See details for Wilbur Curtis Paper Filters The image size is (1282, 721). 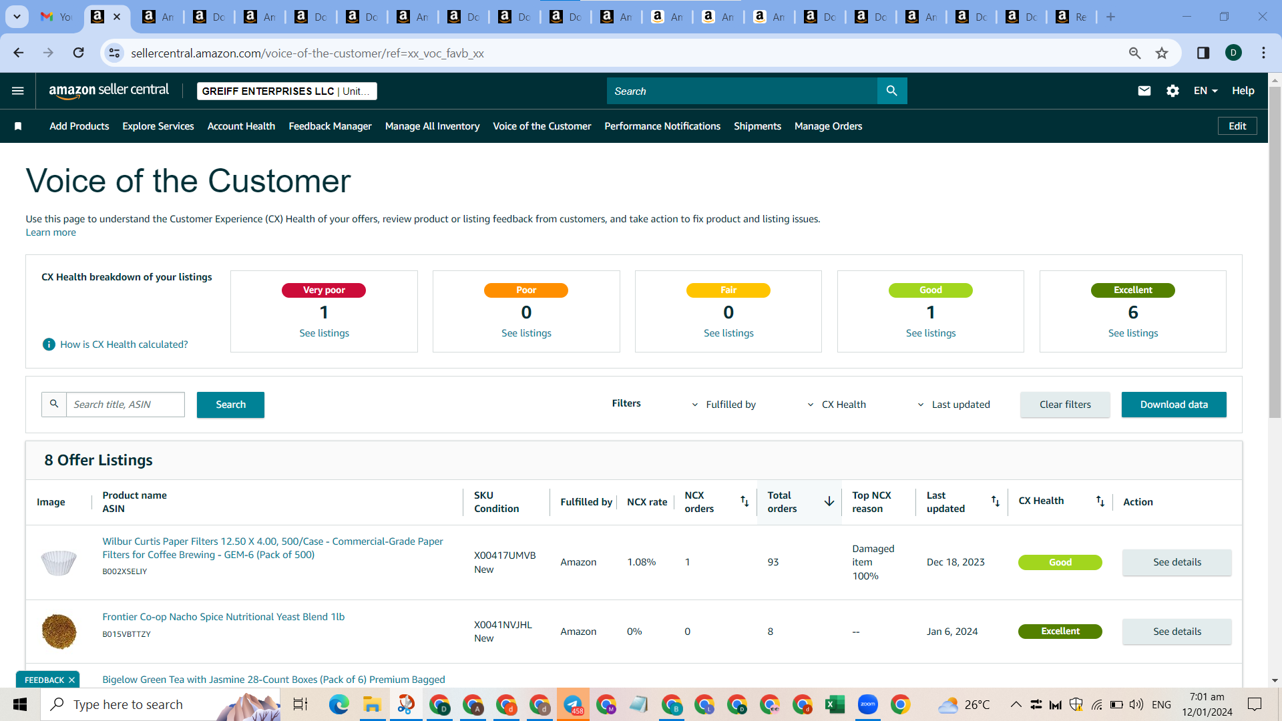point(1177,562)
